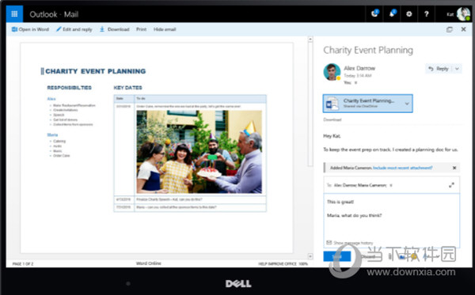Image resolution: width=475 pixels, height=295 pixels.
Task: Click Open in Word
Action: [x=30, y=29]
